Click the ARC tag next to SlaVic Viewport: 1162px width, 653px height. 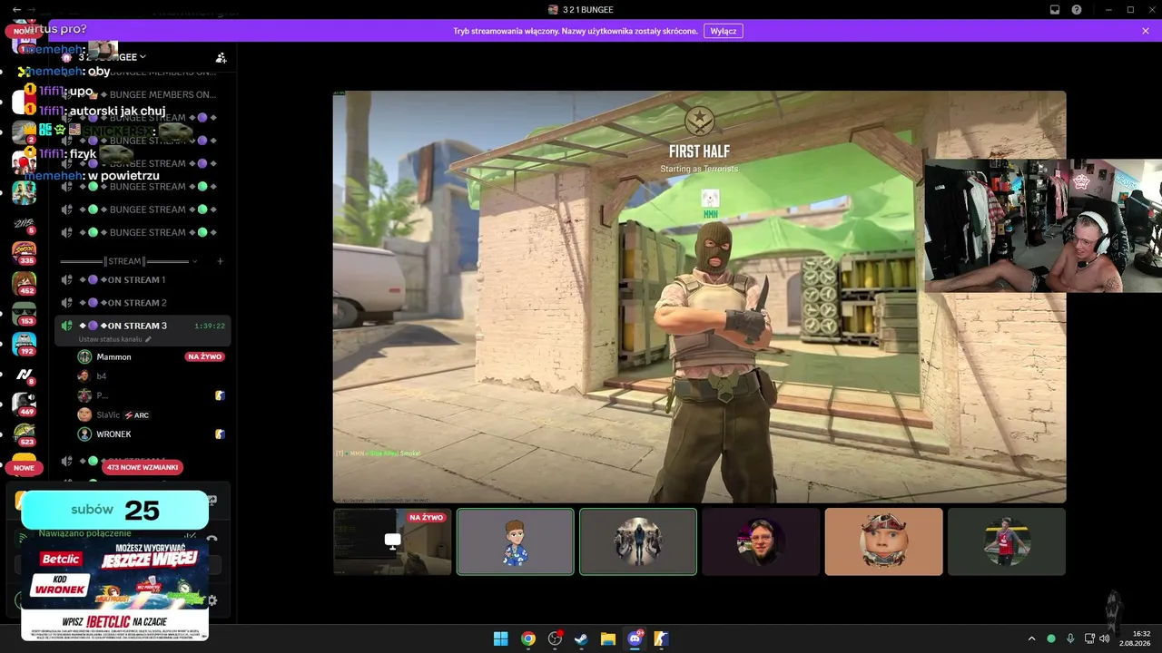click(136, 415)
